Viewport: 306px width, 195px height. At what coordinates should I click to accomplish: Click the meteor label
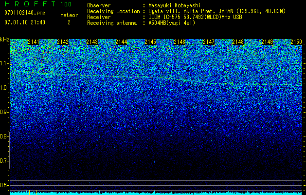tap(69, 15)
